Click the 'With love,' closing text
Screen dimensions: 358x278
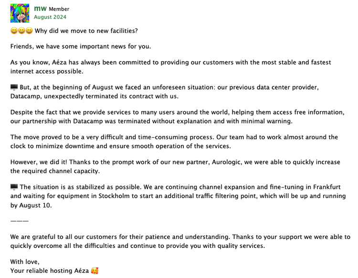(x=25, y=261)
